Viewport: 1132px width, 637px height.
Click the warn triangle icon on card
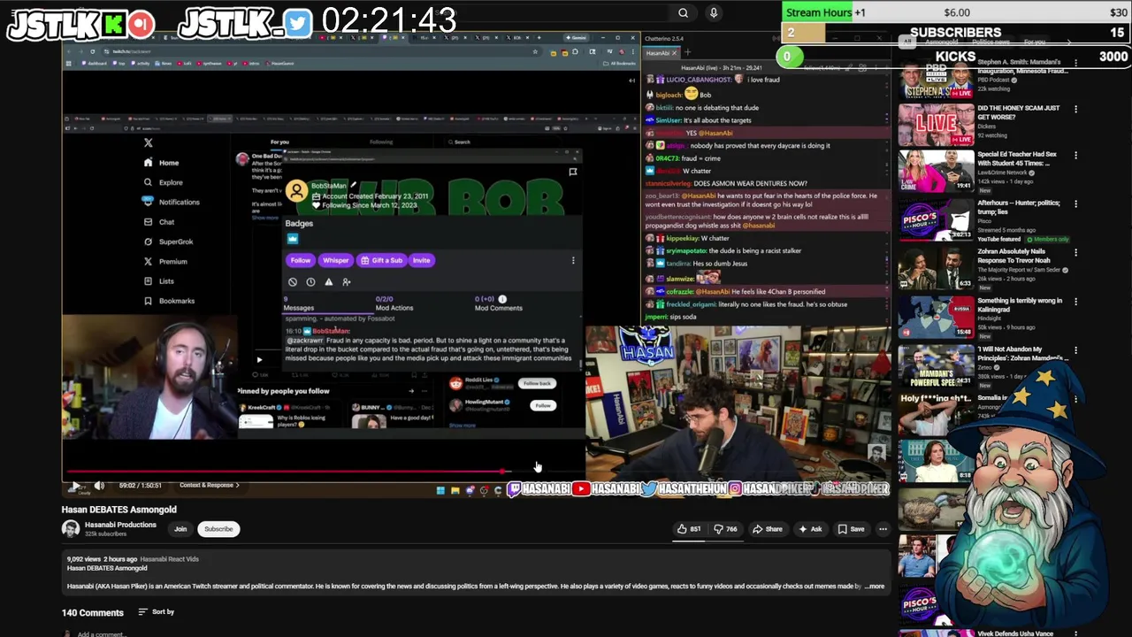pos(328,282)
